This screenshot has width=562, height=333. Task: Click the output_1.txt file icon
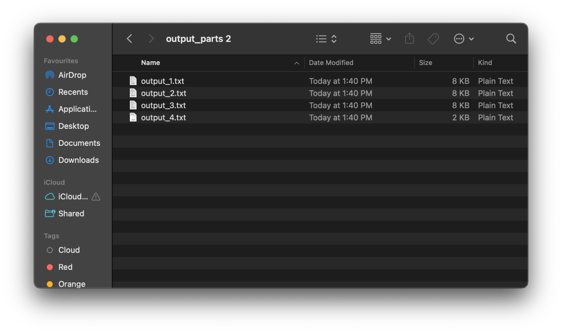(x=133, y=81)
